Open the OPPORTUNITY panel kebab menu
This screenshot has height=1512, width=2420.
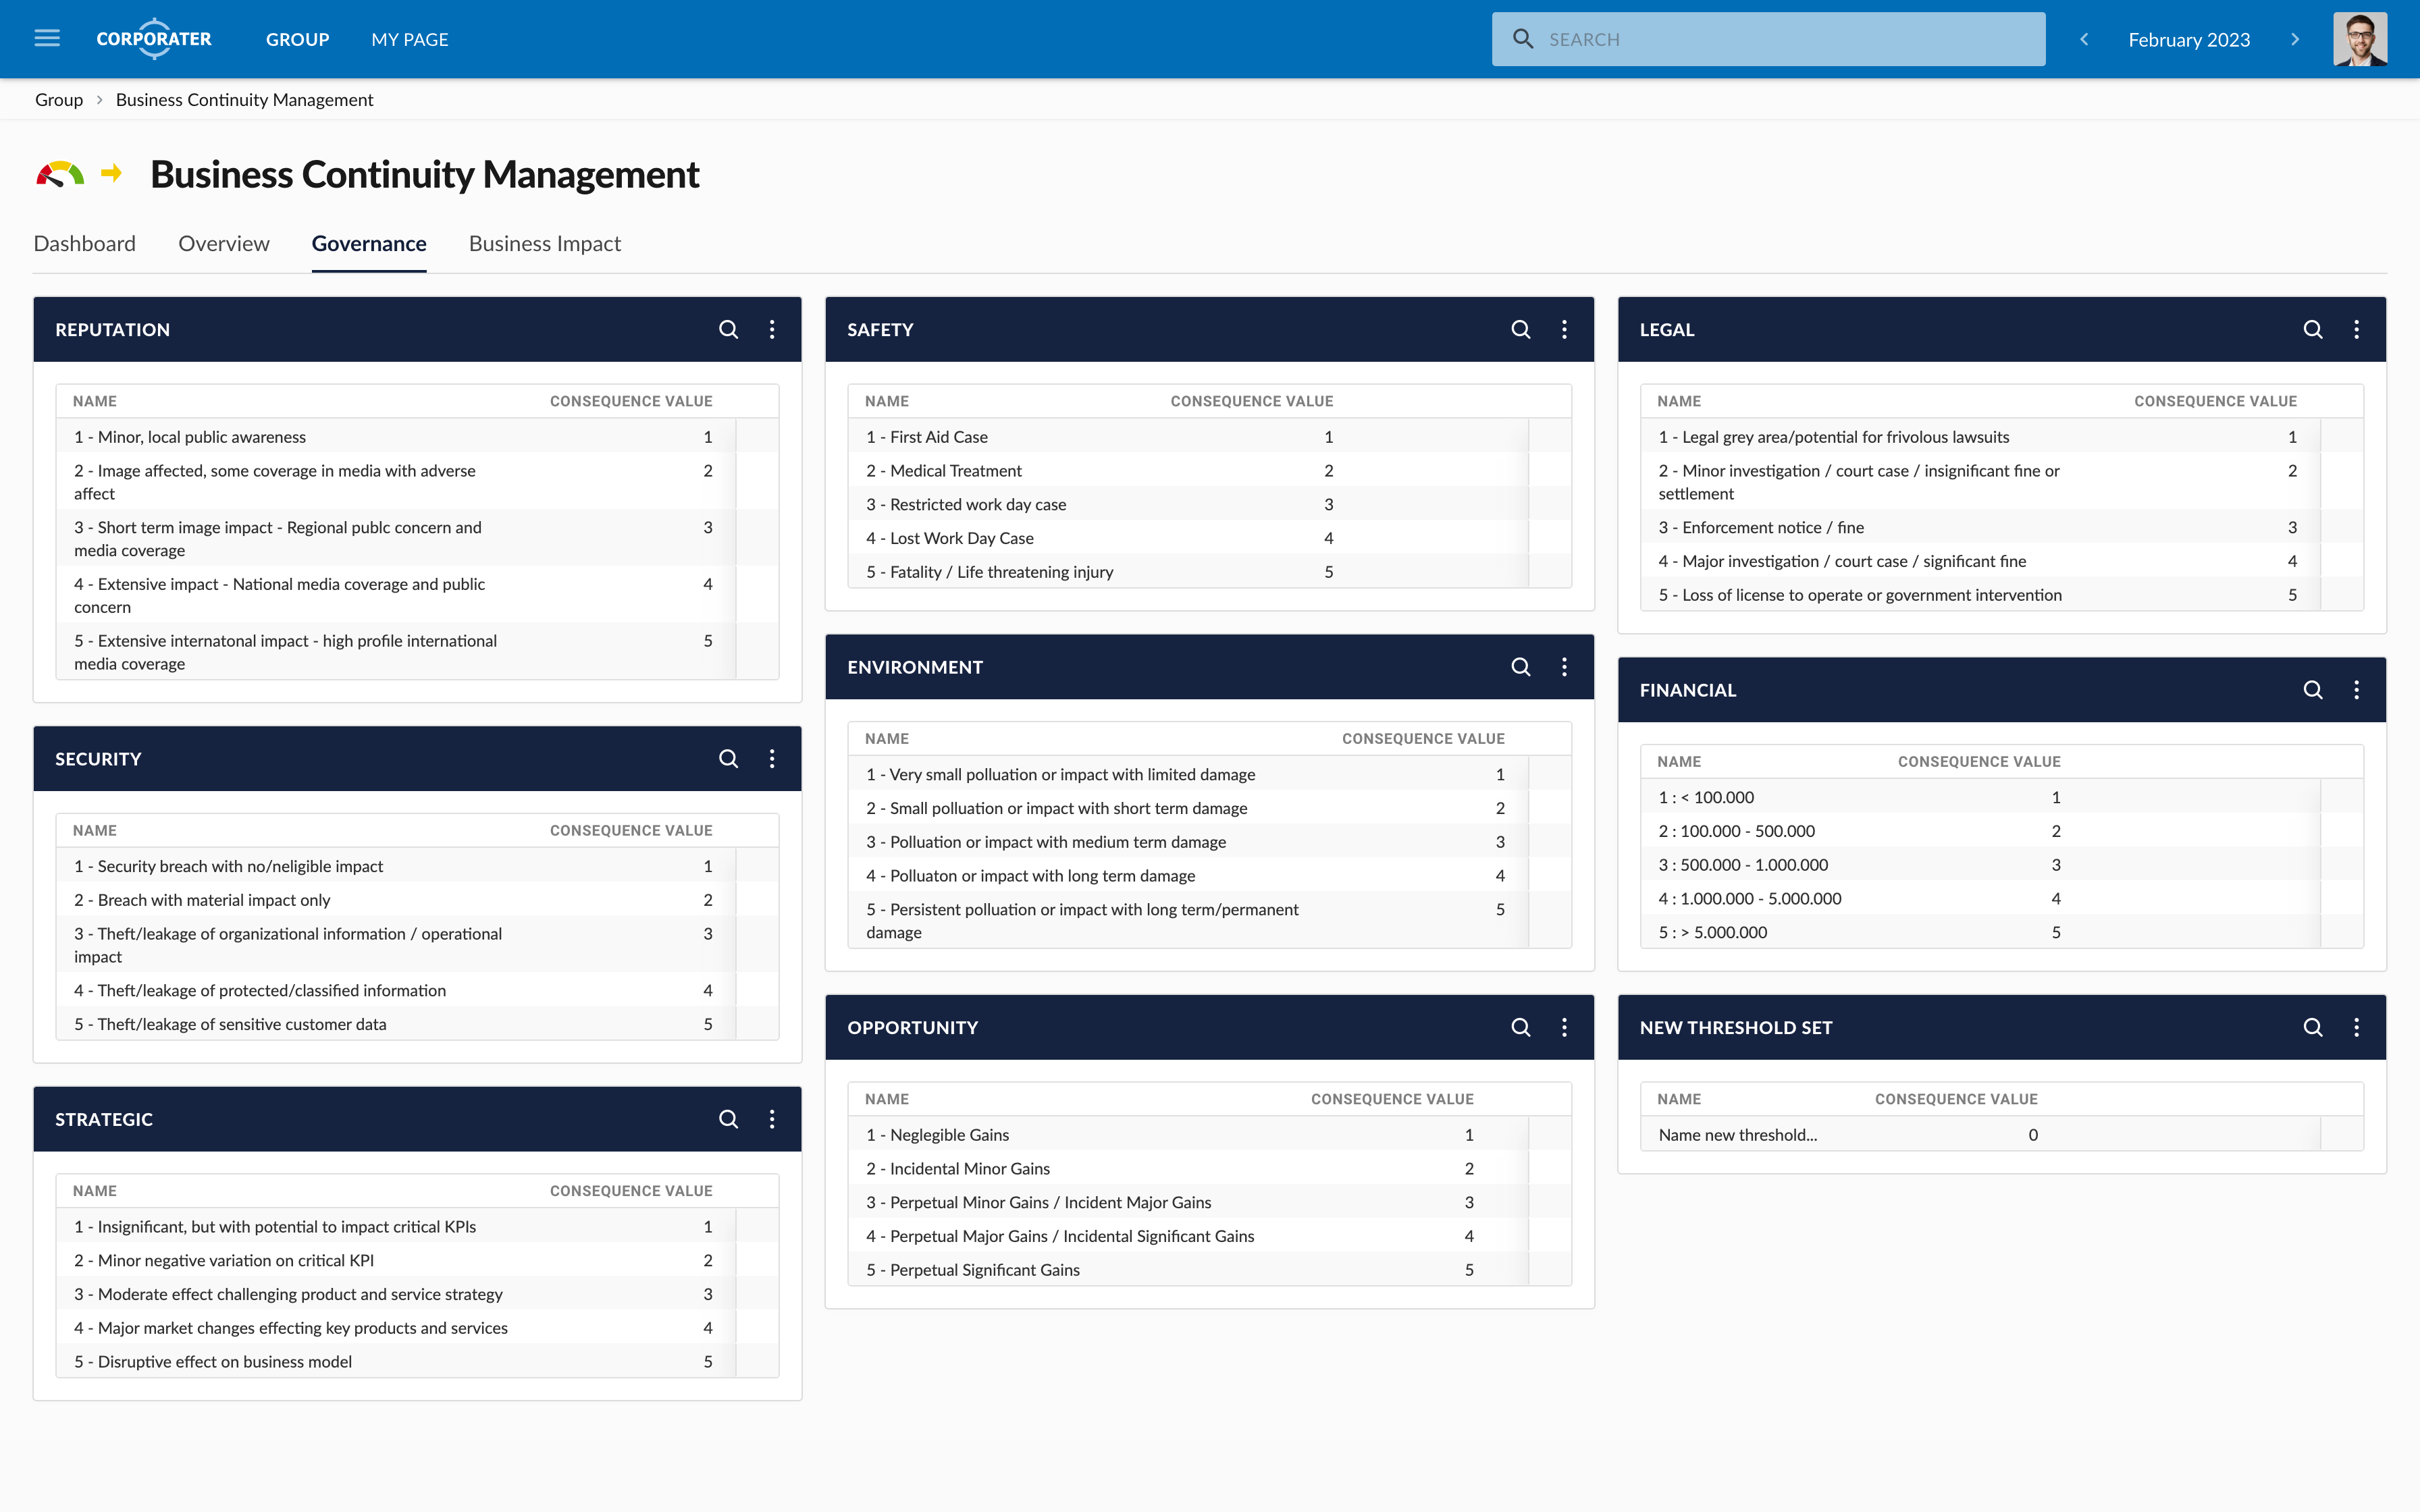(x=1565, y=1027)
